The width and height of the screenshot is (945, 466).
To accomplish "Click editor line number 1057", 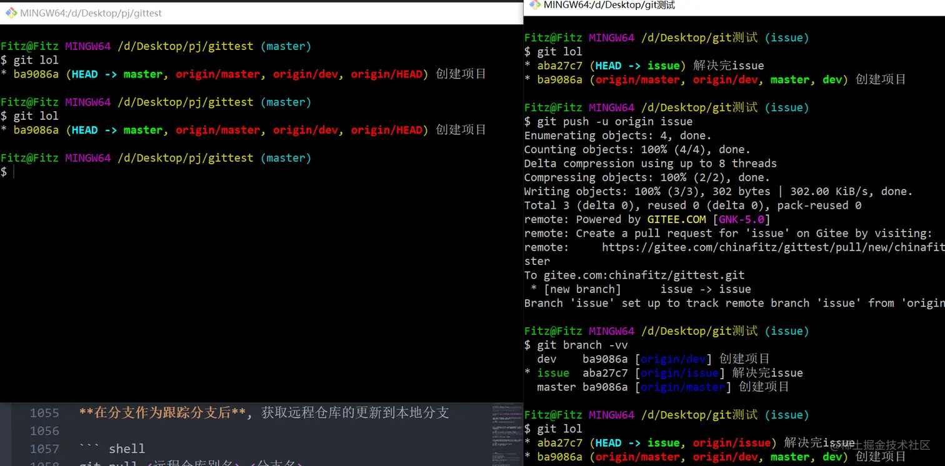I will (x=44, y=449).
